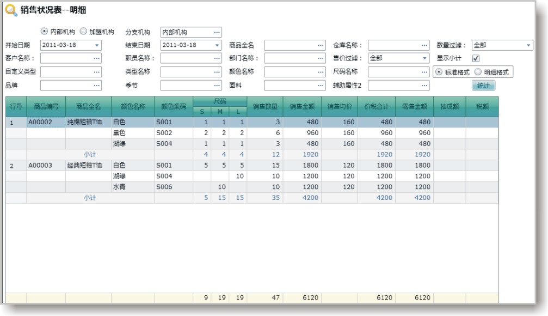Toggle the 显示小计 checkbox
This screenshot has height=316, width=548.
[x=476, y=58]
